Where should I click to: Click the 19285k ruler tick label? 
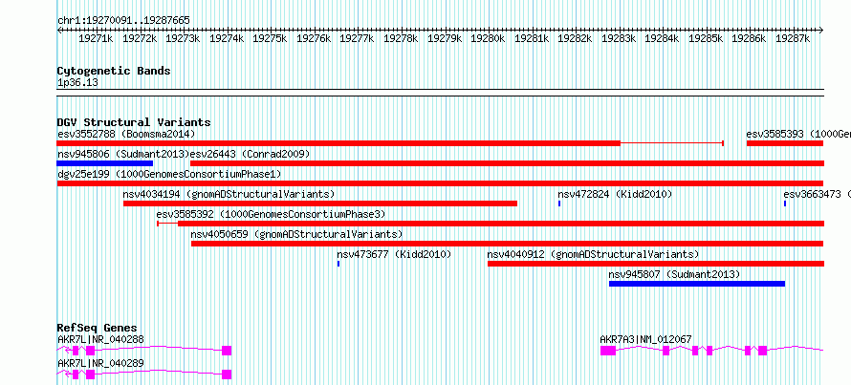pos(706,39)
